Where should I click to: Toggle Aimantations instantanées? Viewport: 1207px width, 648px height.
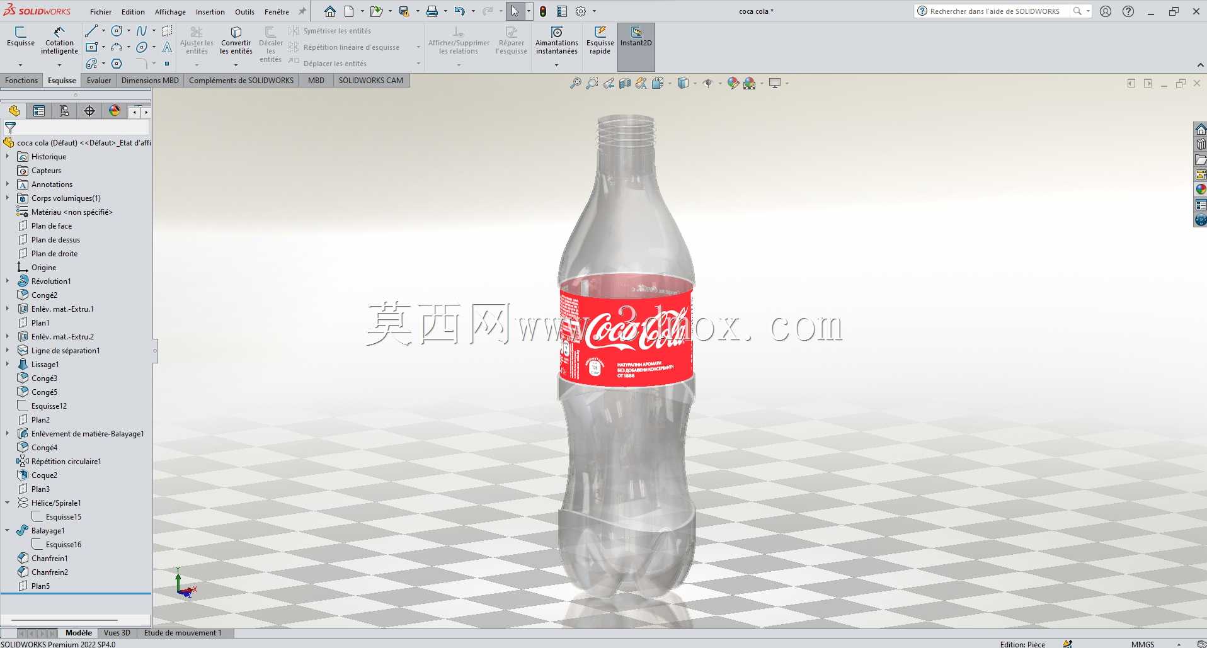click(x=557, y=41)
